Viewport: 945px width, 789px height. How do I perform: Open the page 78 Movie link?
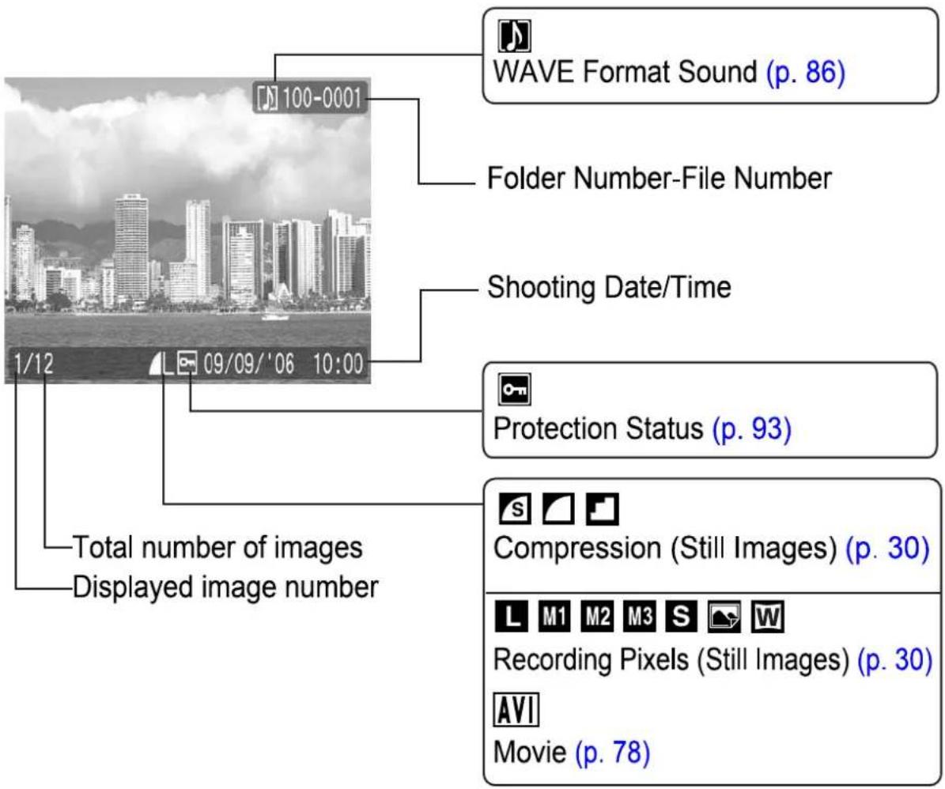612,753
